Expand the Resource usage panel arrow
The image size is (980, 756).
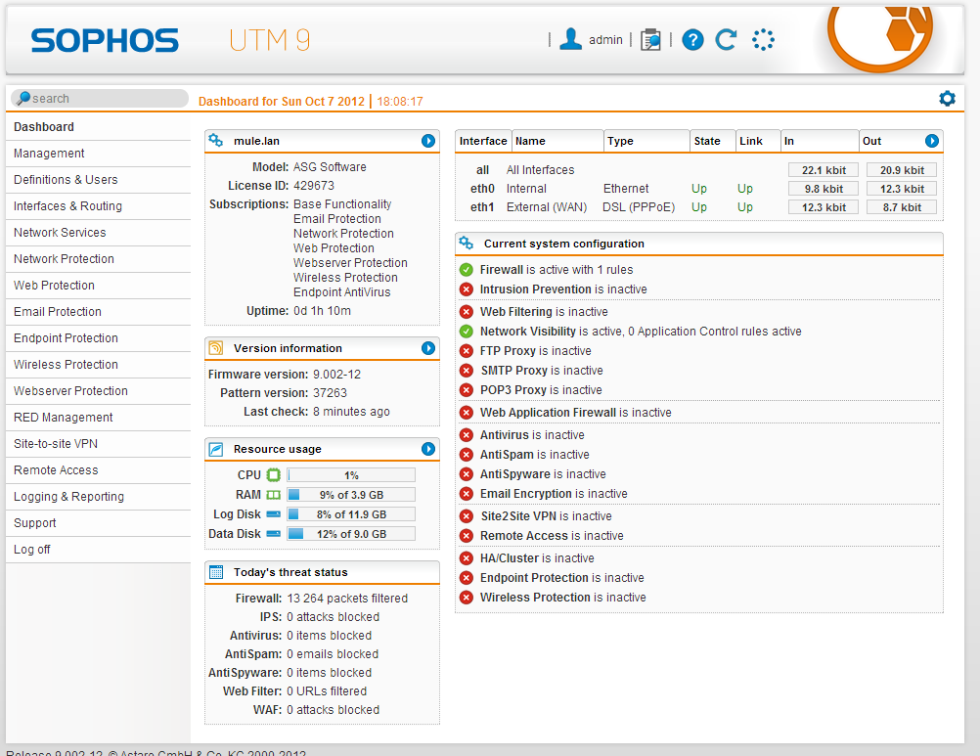click(x=428, y=449)
